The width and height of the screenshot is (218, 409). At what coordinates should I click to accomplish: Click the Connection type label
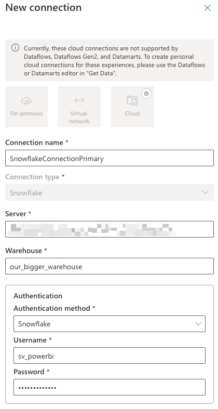click(x=32, y=177)
